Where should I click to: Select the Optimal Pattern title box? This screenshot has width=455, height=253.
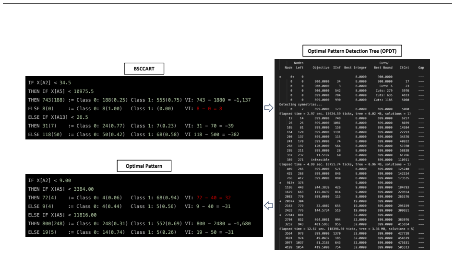(x=144, y=166)
